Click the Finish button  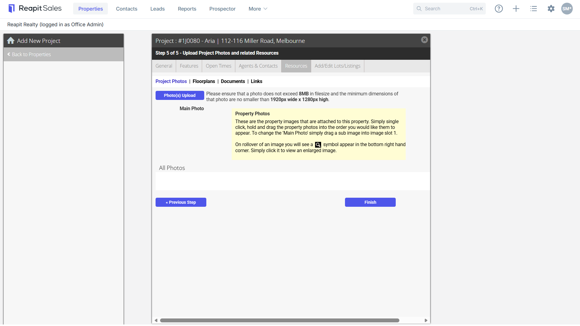370,202
